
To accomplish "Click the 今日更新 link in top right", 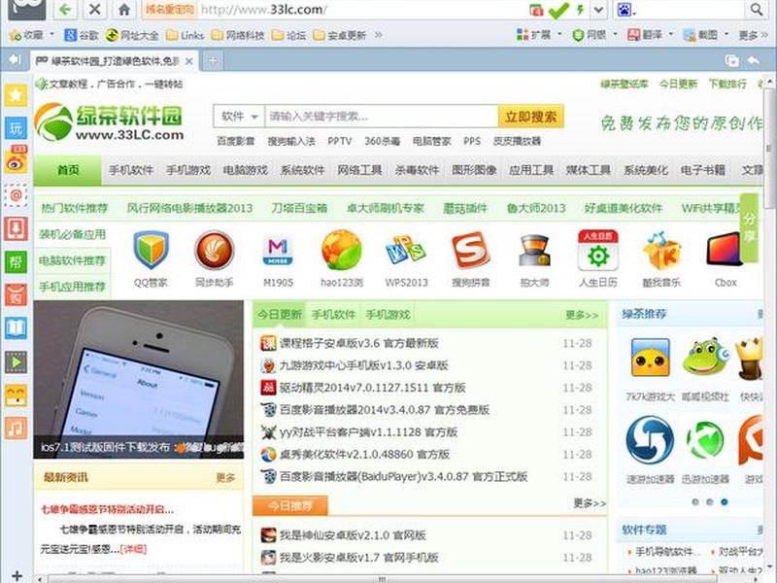I will [678, 84].
